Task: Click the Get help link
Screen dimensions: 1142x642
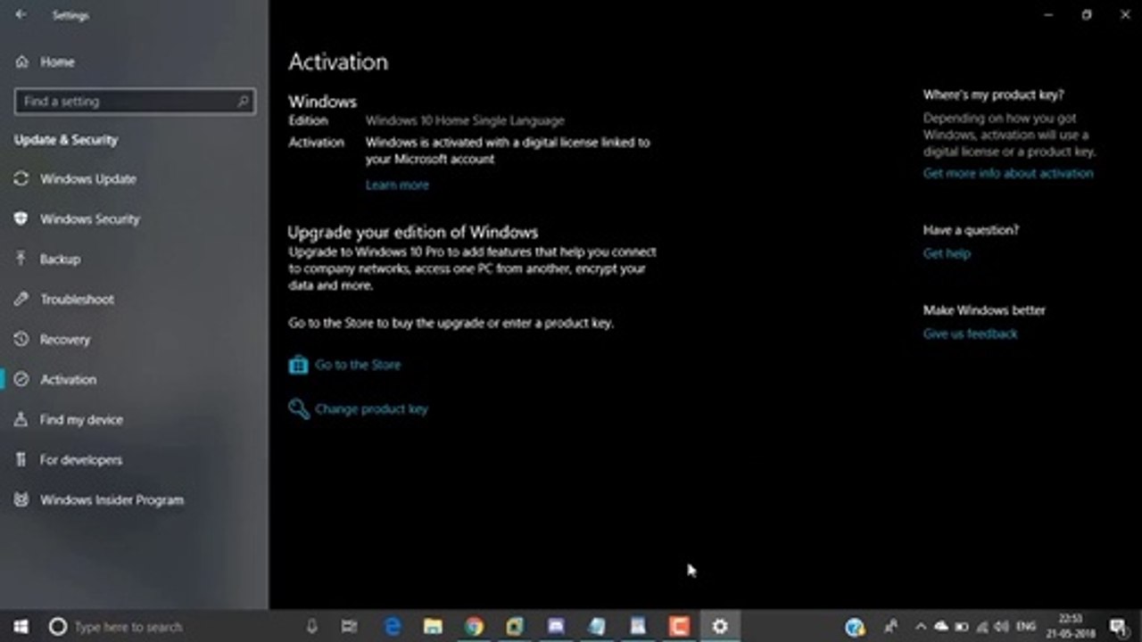Action: [x=947, y=254]
